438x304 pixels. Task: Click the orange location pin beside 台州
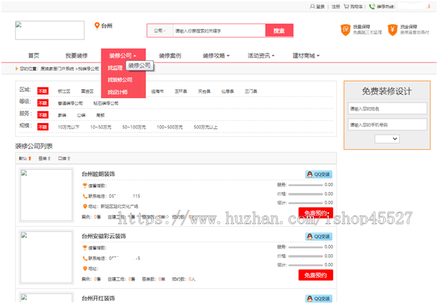[x=97, y=26]
